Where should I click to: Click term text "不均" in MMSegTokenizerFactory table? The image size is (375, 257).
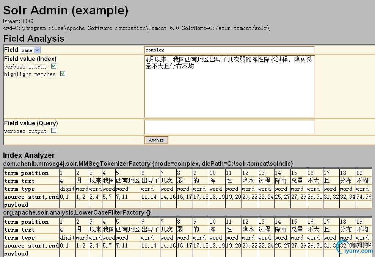click(362, 181)
